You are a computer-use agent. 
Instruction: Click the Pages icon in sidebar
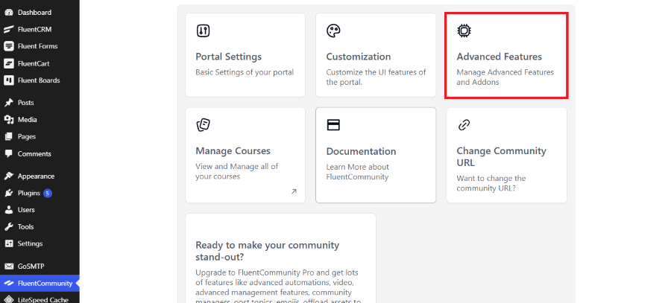pos(8,137)
